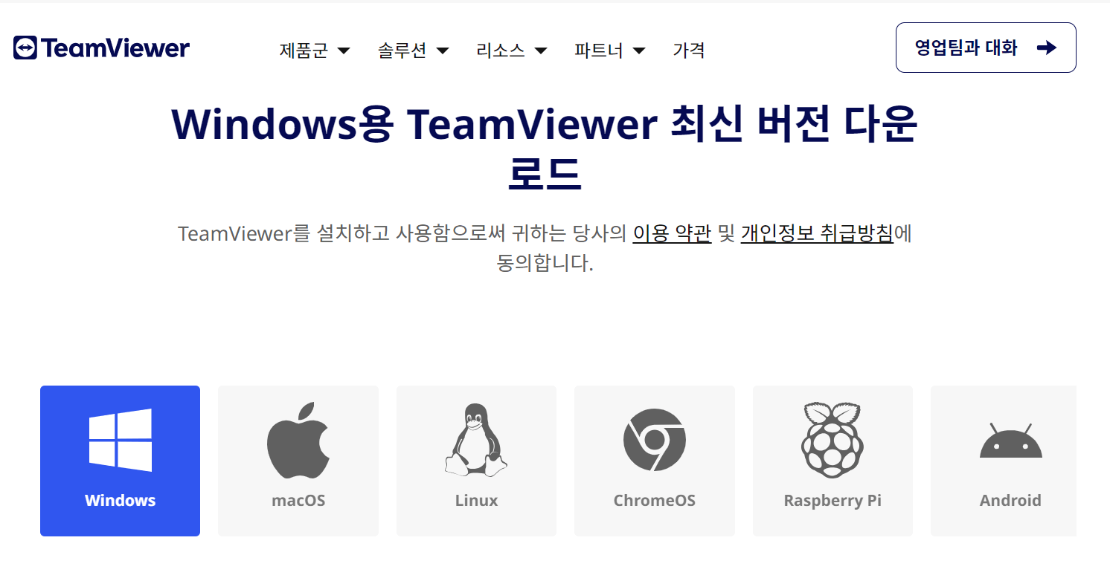Click the Windows용 TeamViewer page heading
This screenshot has width=1110, height=578.
[545, 149]
